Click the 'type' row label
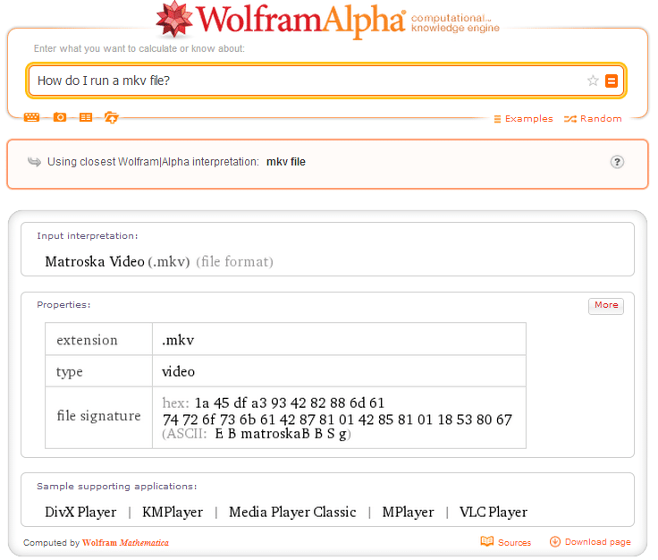Screen dimensions: 658x560 [x=69, y=372]
